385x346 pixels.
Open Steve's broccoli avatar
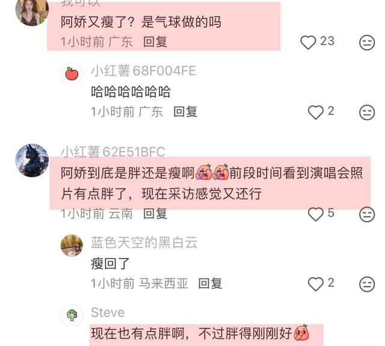pyautogui.click(x=72, y=315)
